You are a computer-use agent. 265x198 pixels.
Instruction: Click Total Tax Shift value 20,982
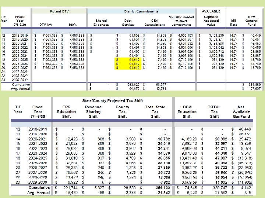coord(221,139)
